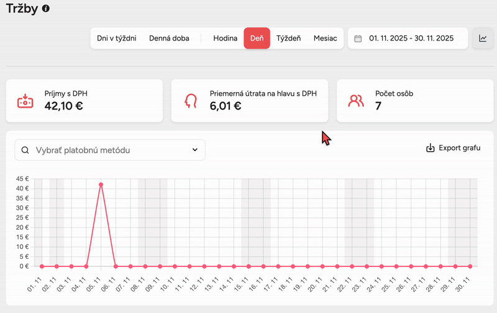Screen dimensions: 497x313
Task: Click the Príjmy s DPH cash icon
Action: [25, 100]
